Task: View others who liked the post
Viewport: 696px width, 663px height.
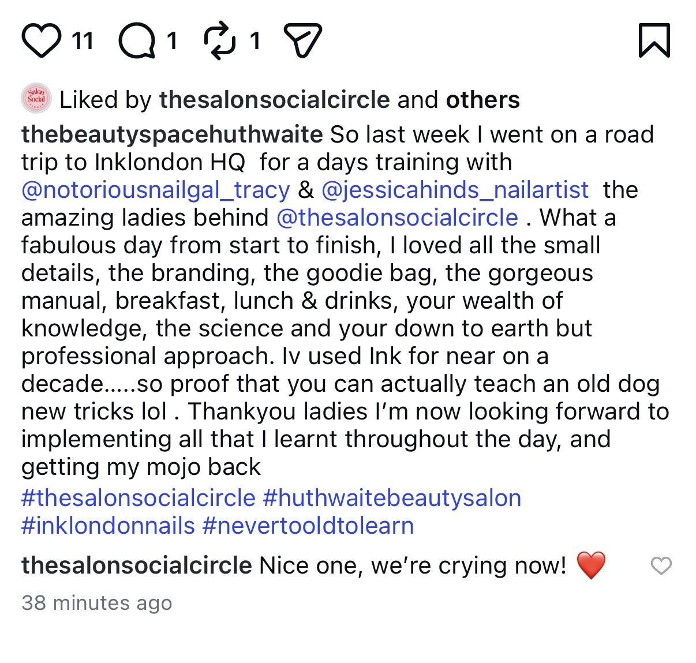Action: click(x=483, y=100)
